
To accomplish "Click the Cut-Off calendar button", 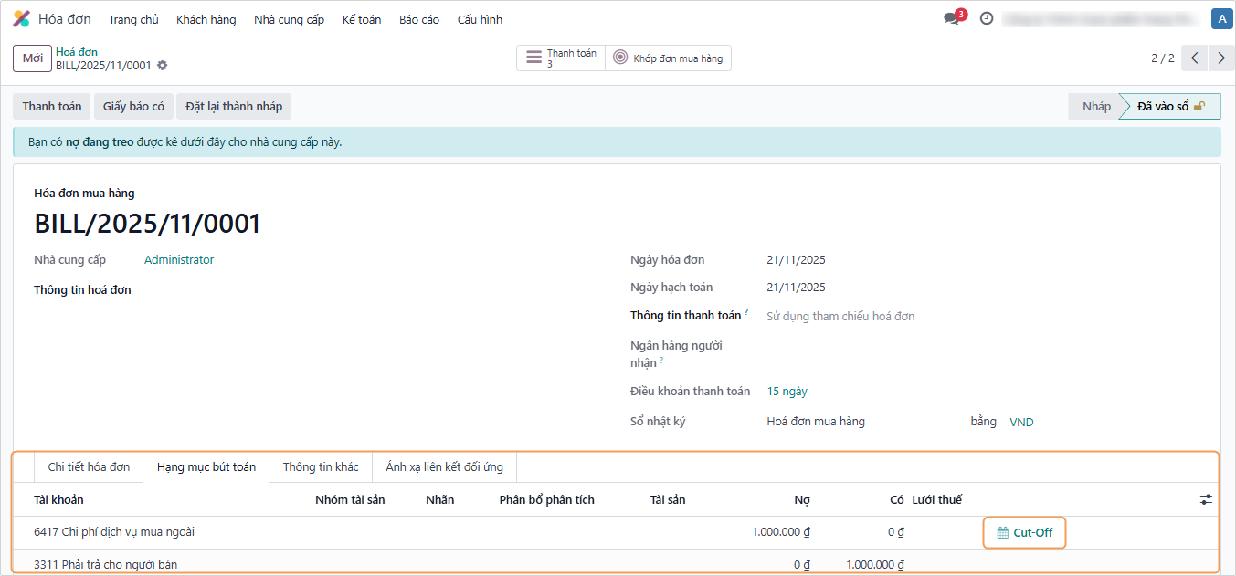I will (x=1024, y=532).
